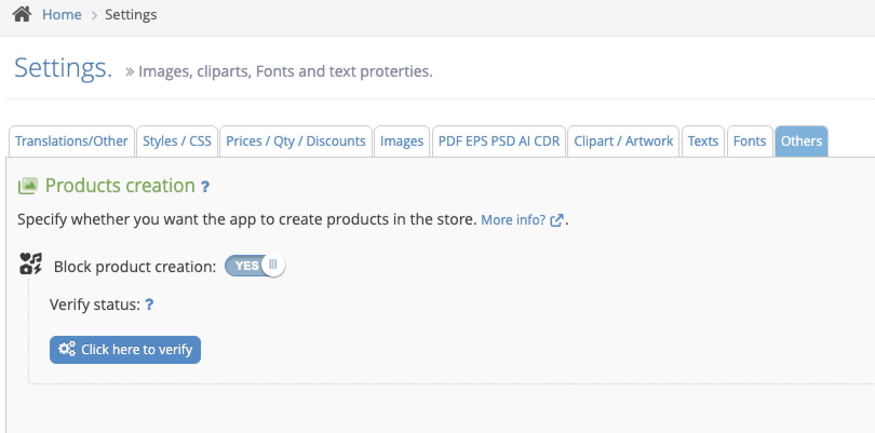Open the PDF EPS PSD AI CDR tab
Image resolution: width=875 pixels, height=433 pixels.
point(499,141)
